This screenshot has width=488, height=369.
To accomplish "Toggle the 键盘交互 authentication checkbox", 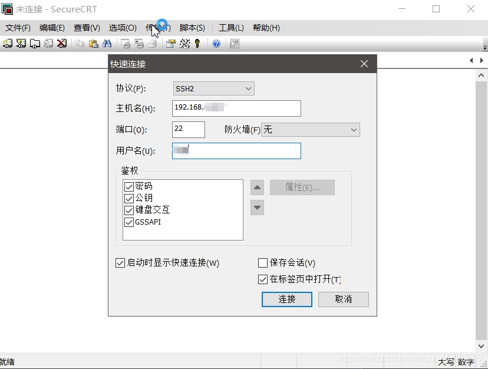I will tap(129, 210).
